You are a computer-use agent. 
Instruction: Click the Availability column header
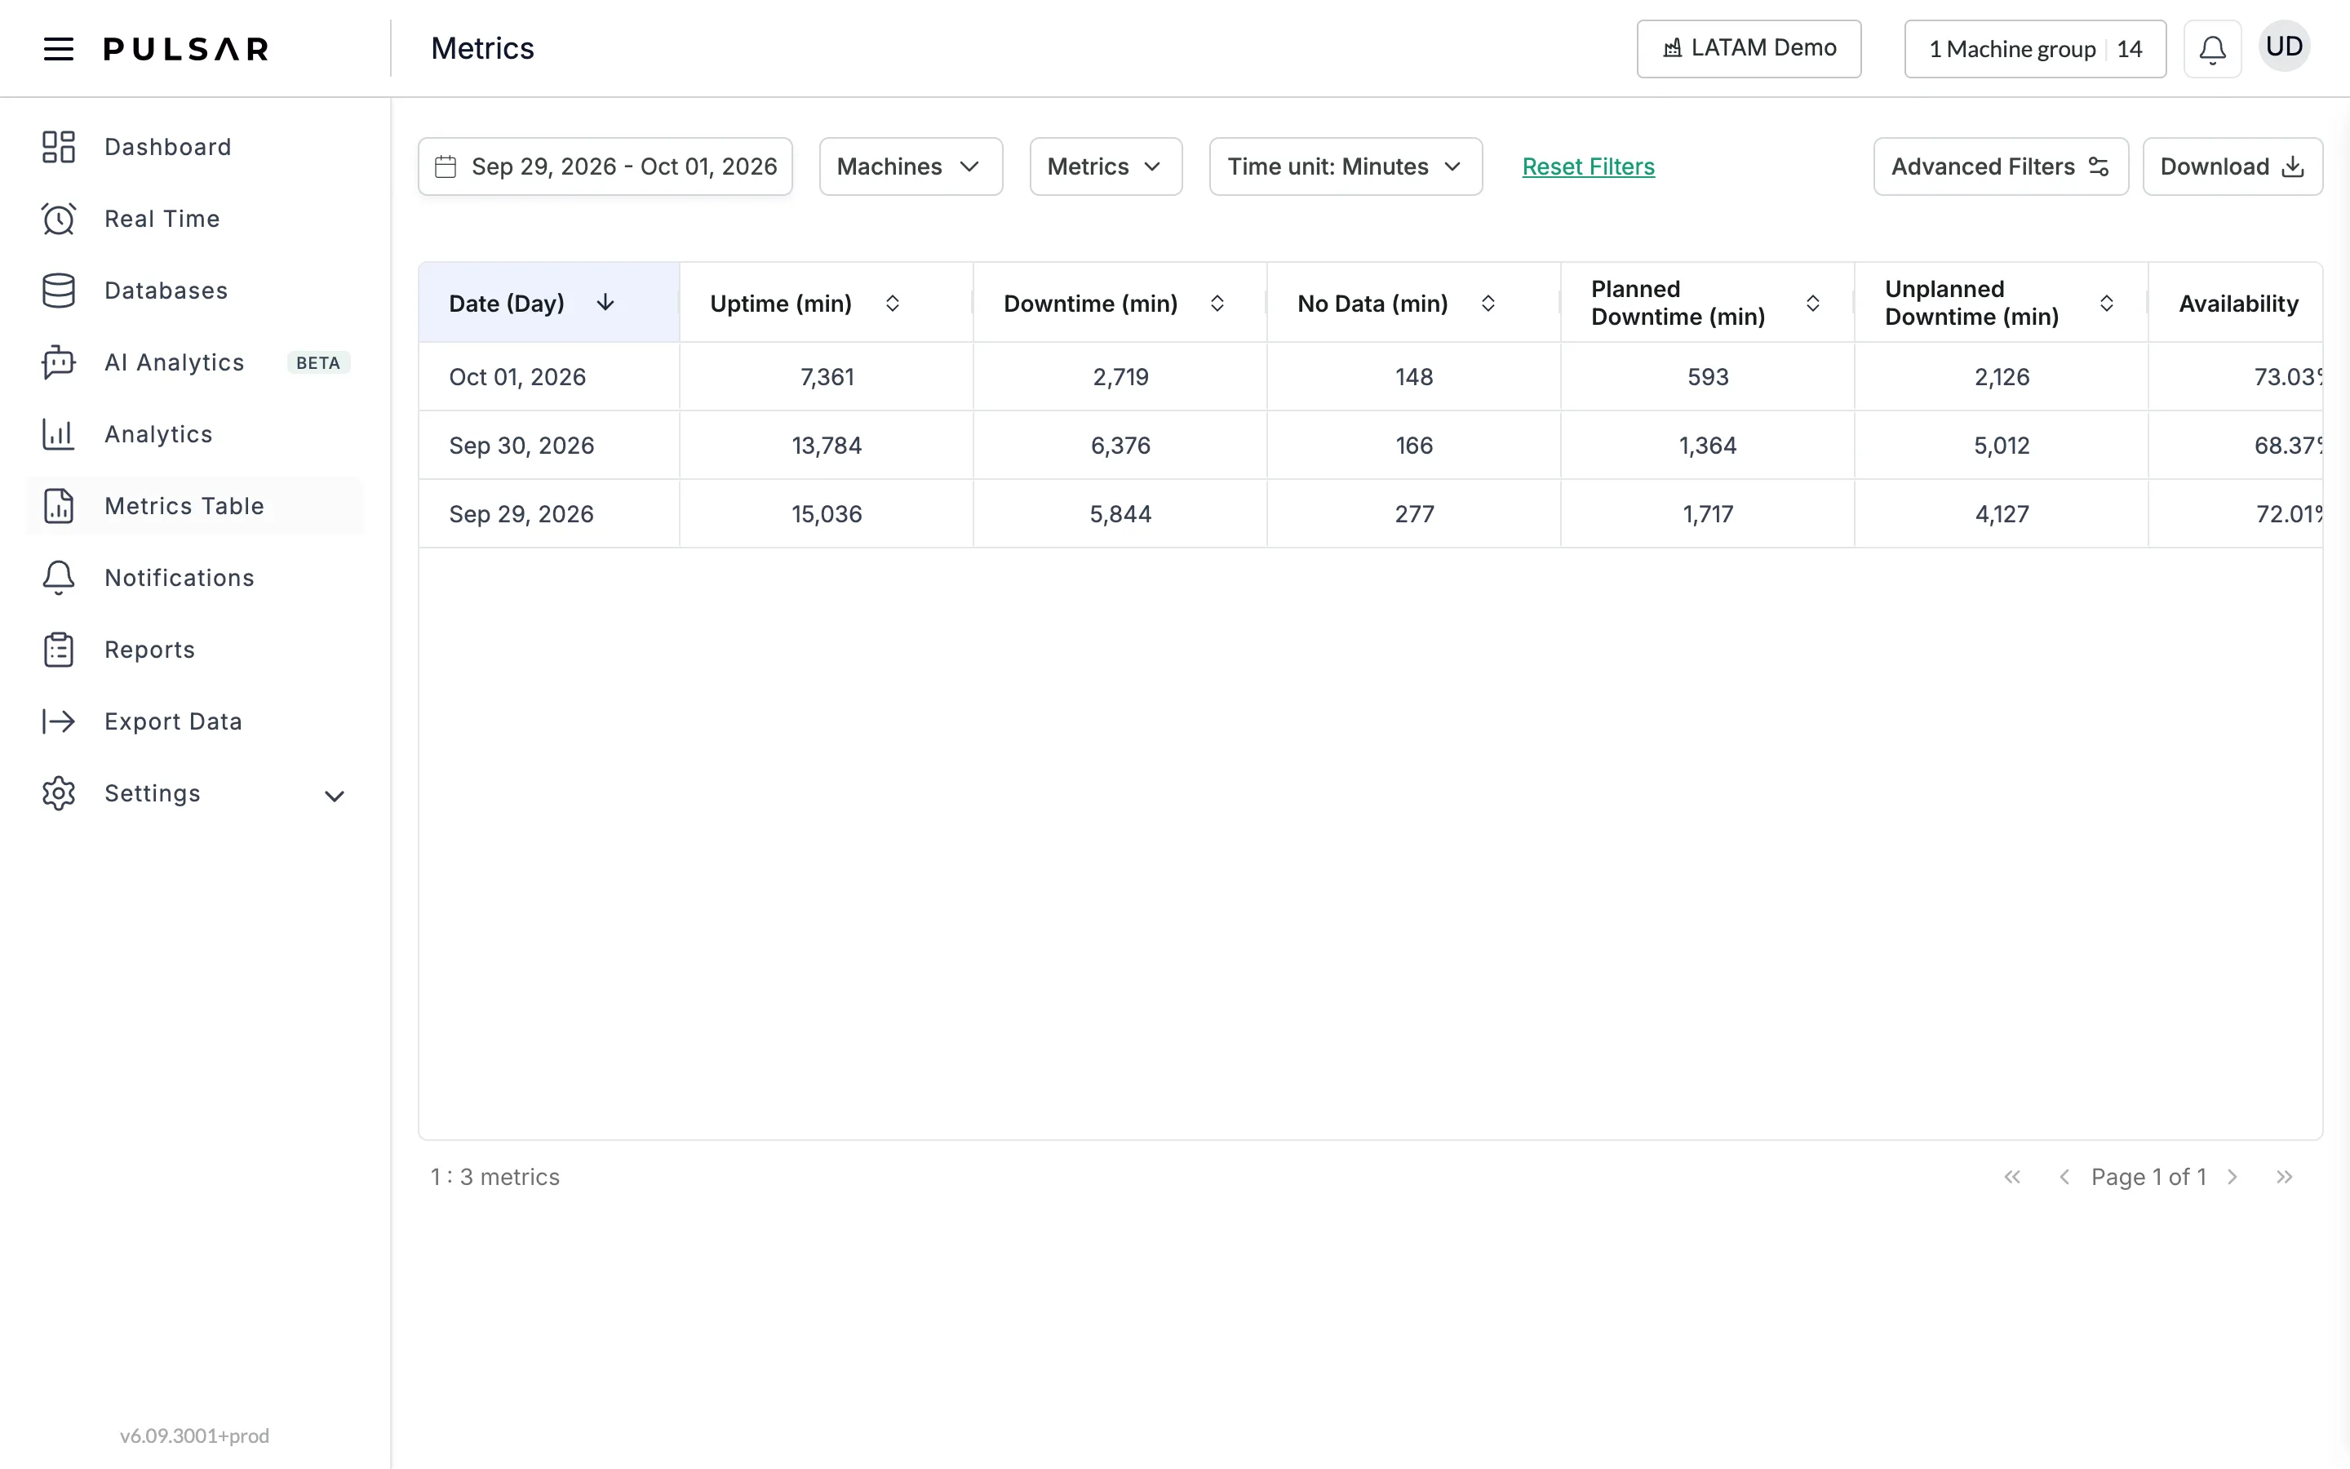pos(2237,303)
